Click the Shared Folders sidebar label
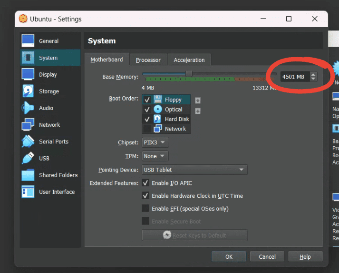The width and height of the screenshot is (339, 273). point(58,175)
